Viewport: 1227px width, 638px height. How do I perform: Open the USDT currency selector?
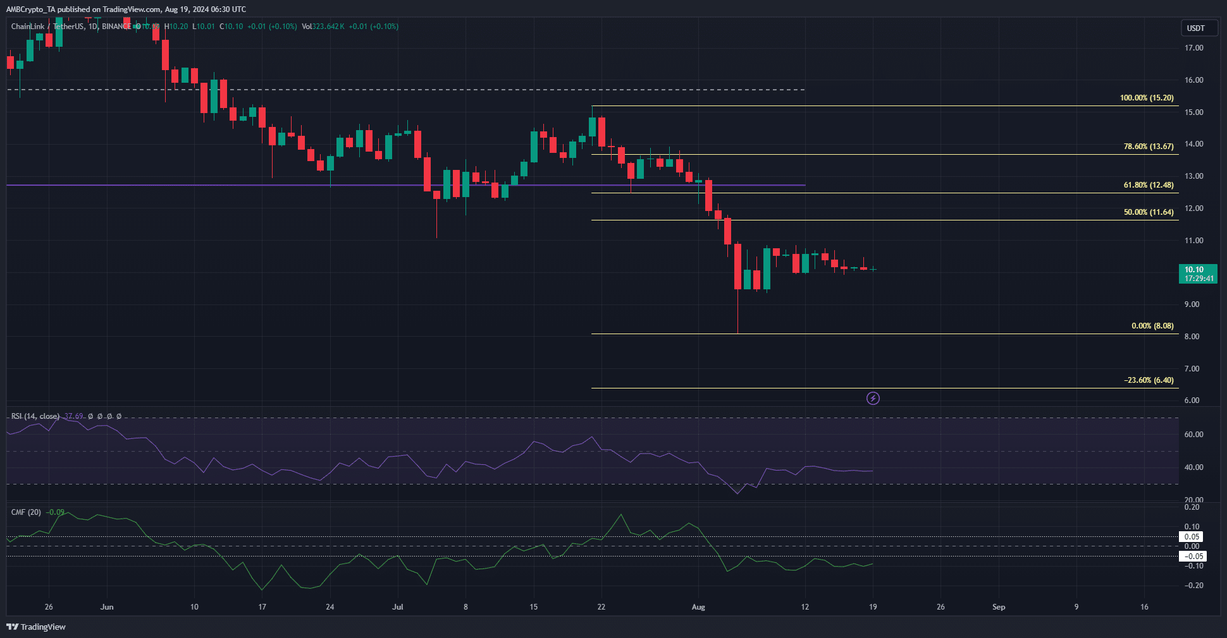1199,28
